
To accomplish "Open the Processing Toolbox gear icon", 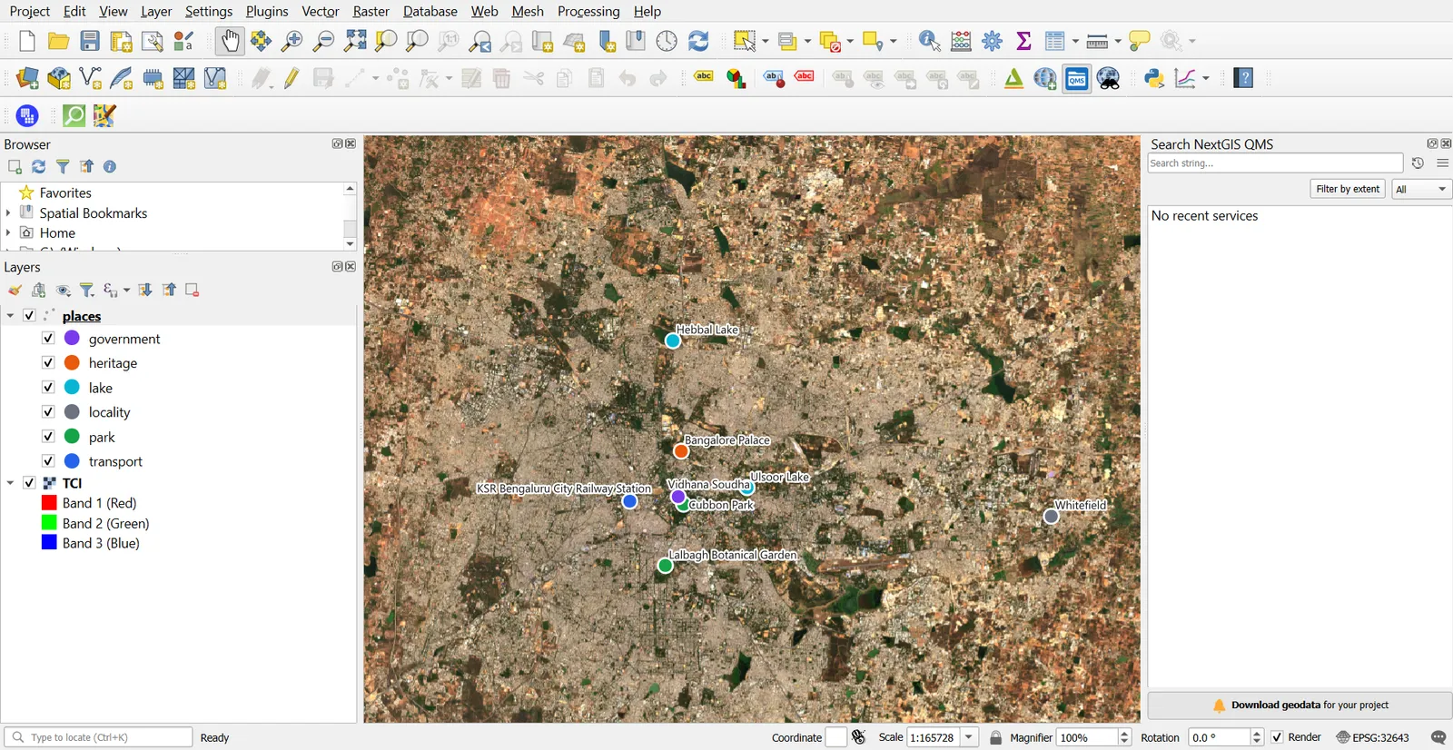I will coord(993,41).
